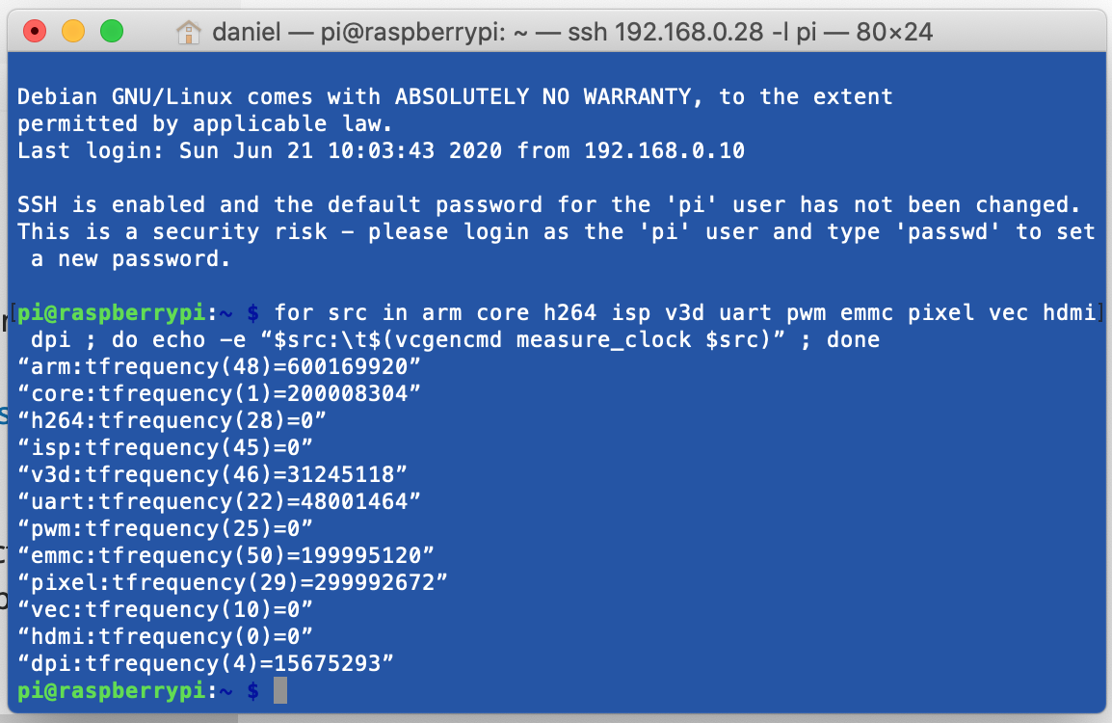This screenshot has width=1112, height=723.
Task: Click the gray cursor block at the last prompt
Action: pyautogui.click(x=280, y=690)
